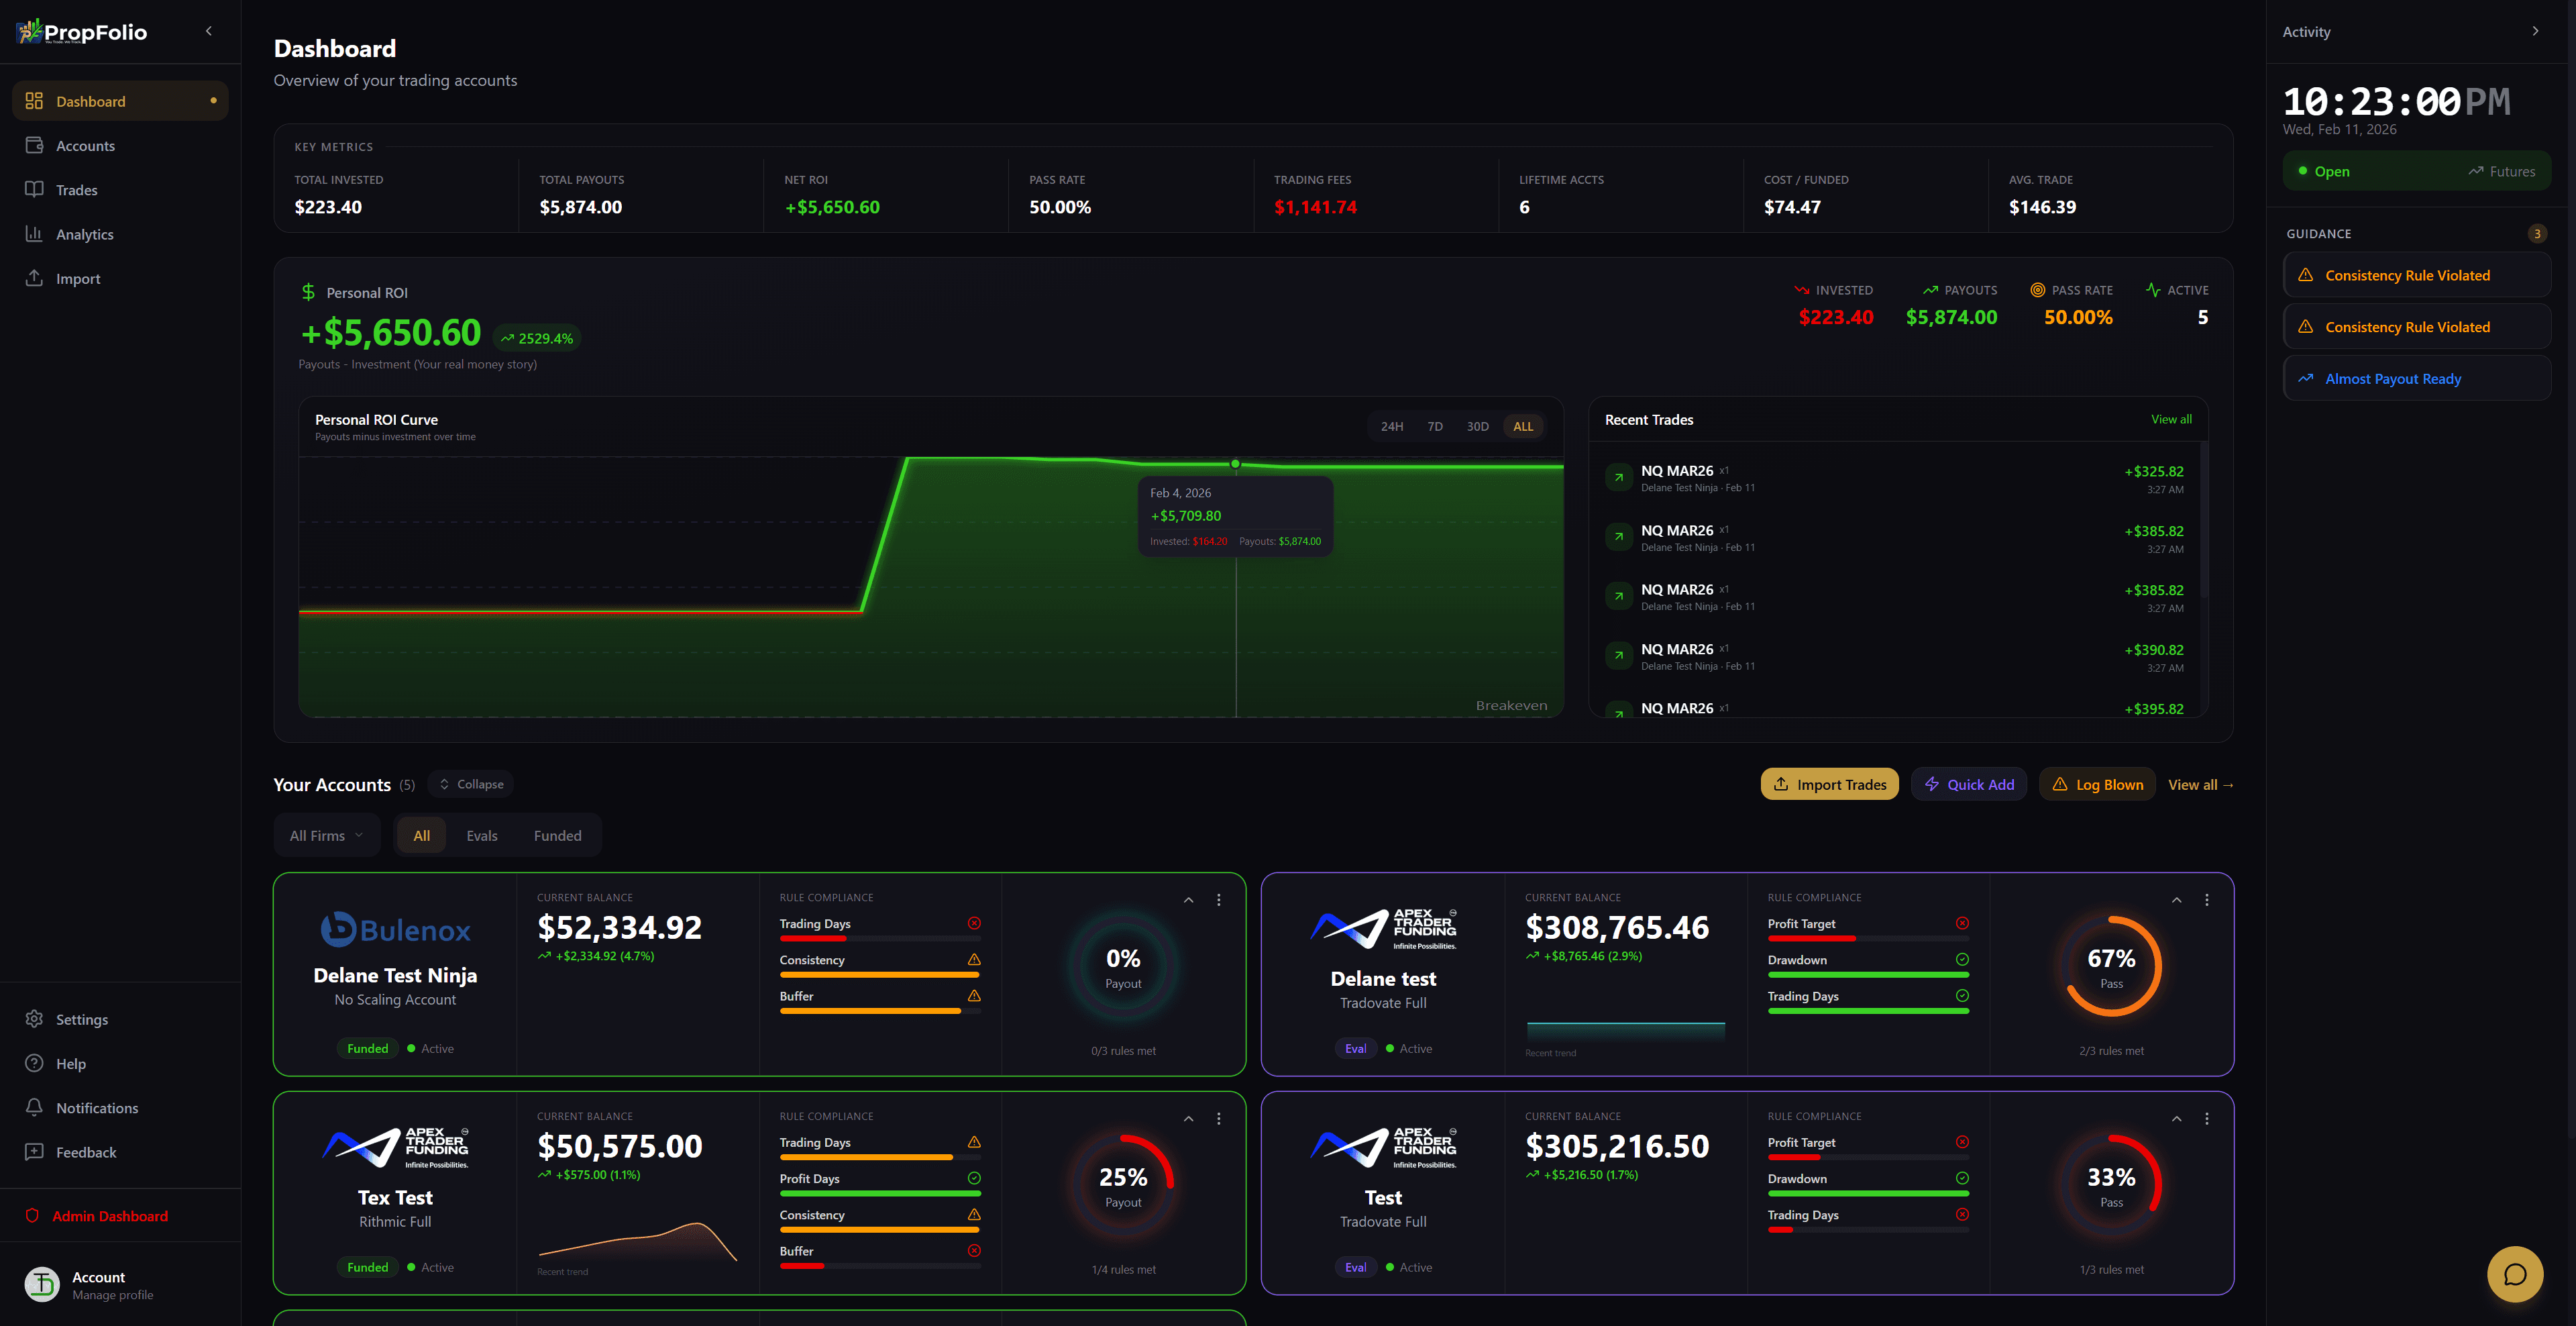The height and width of the screenshot is (1326, 2576).
Task: Open the three-dot menu on Delane test card
Action: [x=2206, y=900]
